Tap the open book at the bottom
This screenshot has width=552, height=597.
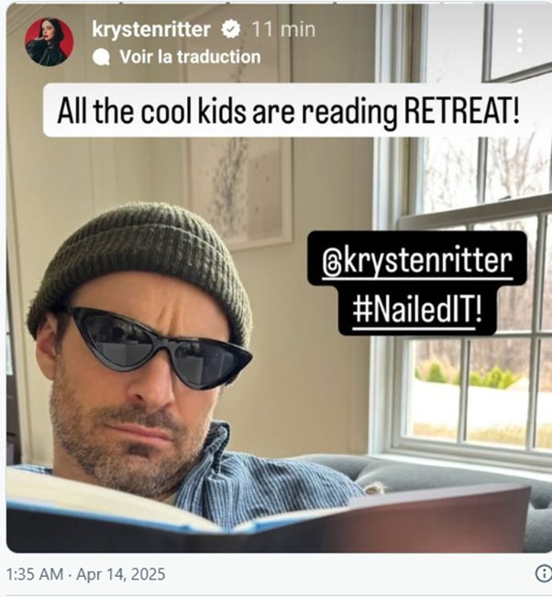[x=268, y=513]
